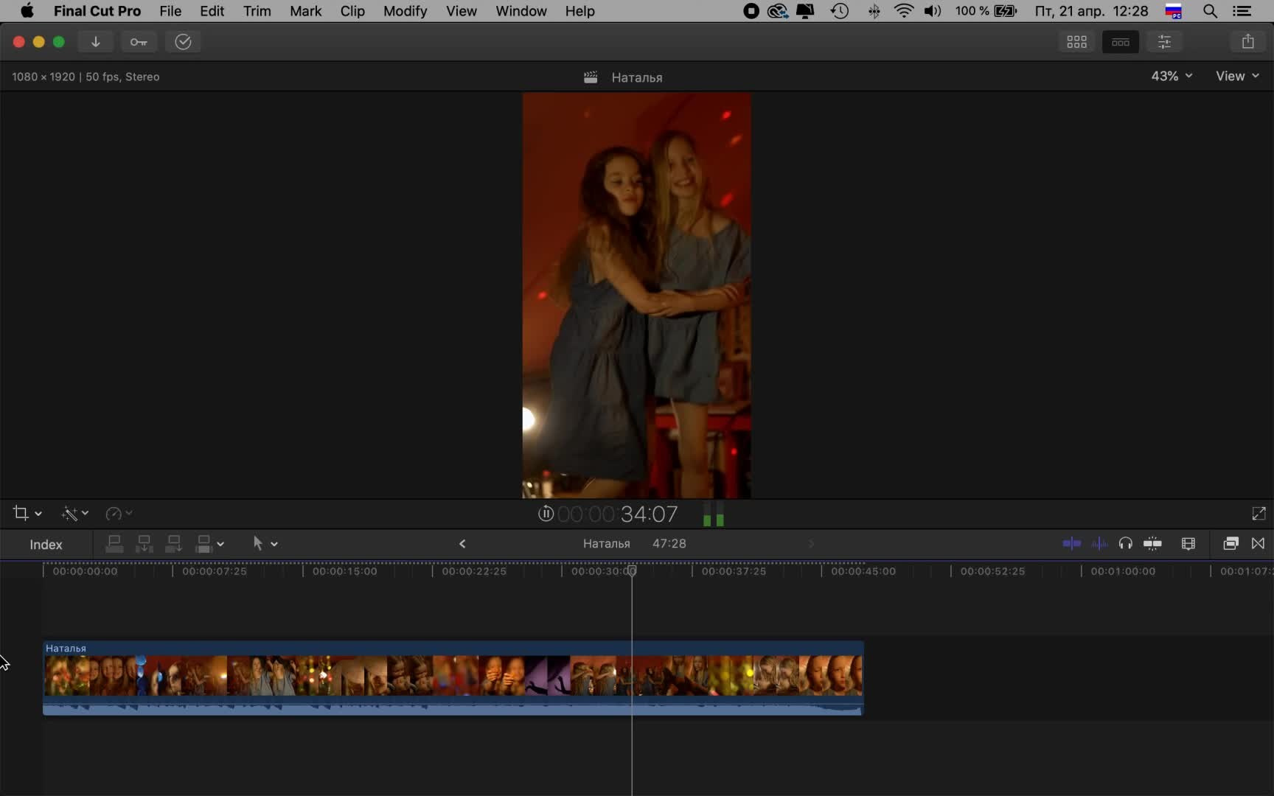Open Background Tasks checkmark icon
Image resolution: width=1274 pixels, height=796 pixels.
coord(183,42)
